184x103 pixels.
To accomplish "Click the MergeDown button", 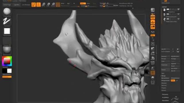I will tap(165, 78).
